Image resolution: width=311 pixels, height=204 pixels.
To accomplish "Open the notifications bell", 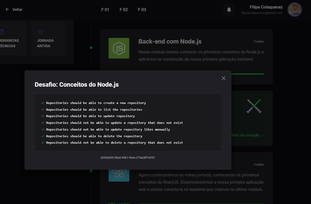I will click(229, 10).
